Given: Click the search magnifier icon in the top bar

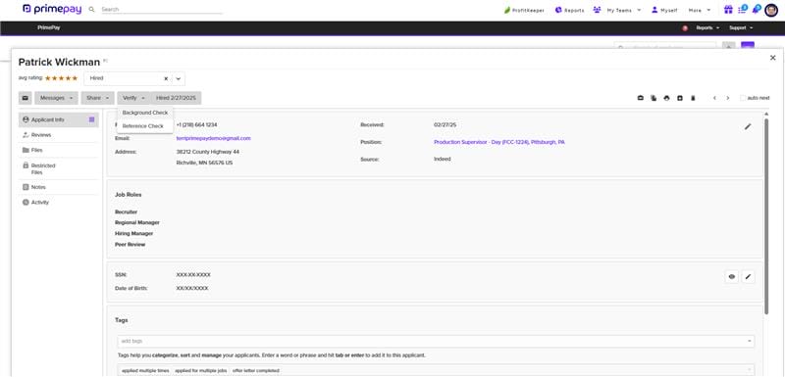Looking at the screenshot, I should (x=91, y=10).
